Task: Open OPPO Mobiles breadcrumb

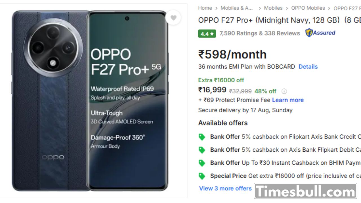Action: (308, 8)
